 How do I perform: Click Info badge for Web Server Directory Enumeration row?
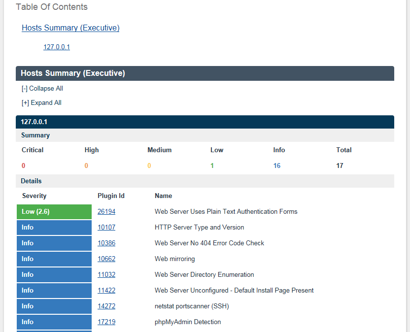54,275
